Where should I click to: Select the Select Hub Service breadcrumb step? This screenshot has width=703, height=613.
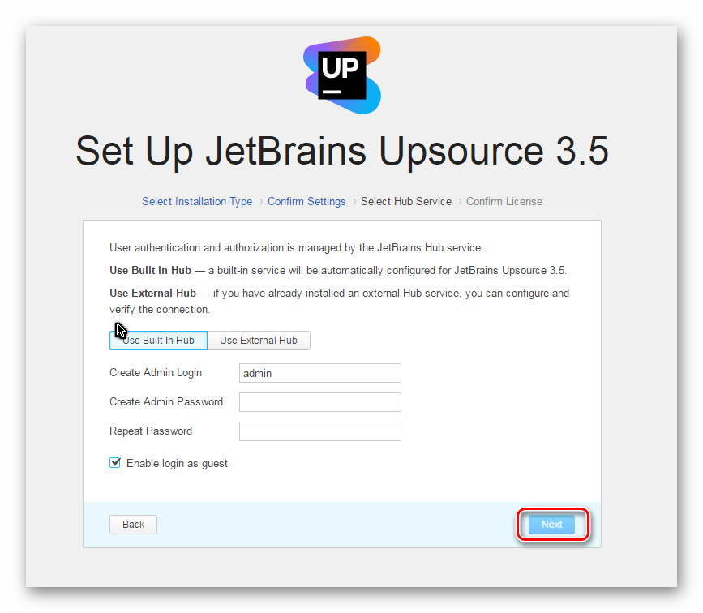coord(406,201)
